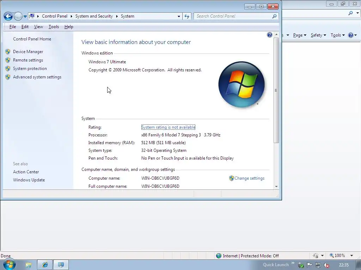The image size is (361, 270).
Task: Open the Action Center flag tray icon
Action: point(310,265)
